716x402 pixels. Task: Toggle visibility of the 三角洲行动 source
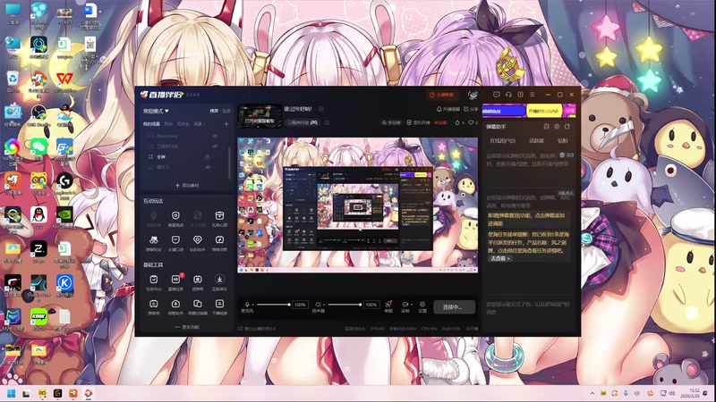[x=214, y=147]
